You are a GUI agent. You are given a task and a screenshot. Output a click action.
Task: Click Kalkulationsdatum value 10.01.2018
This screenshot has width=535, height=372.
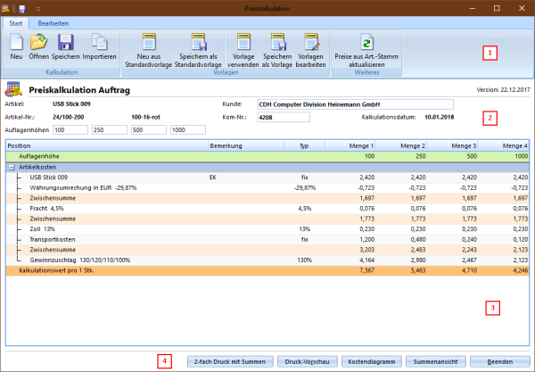(439, 117)
